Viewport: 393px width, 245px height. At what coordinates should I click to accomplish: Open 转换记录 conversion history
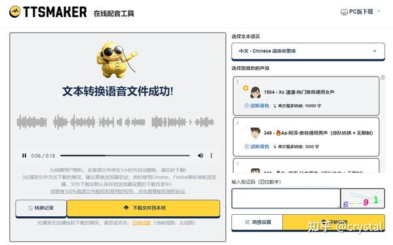pos(41,208)
